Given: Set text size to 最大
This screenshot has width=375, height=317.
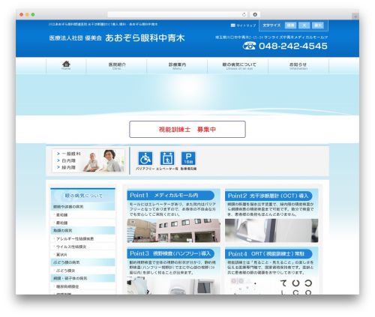Looking at the screenshot, I should click(318, 25).
